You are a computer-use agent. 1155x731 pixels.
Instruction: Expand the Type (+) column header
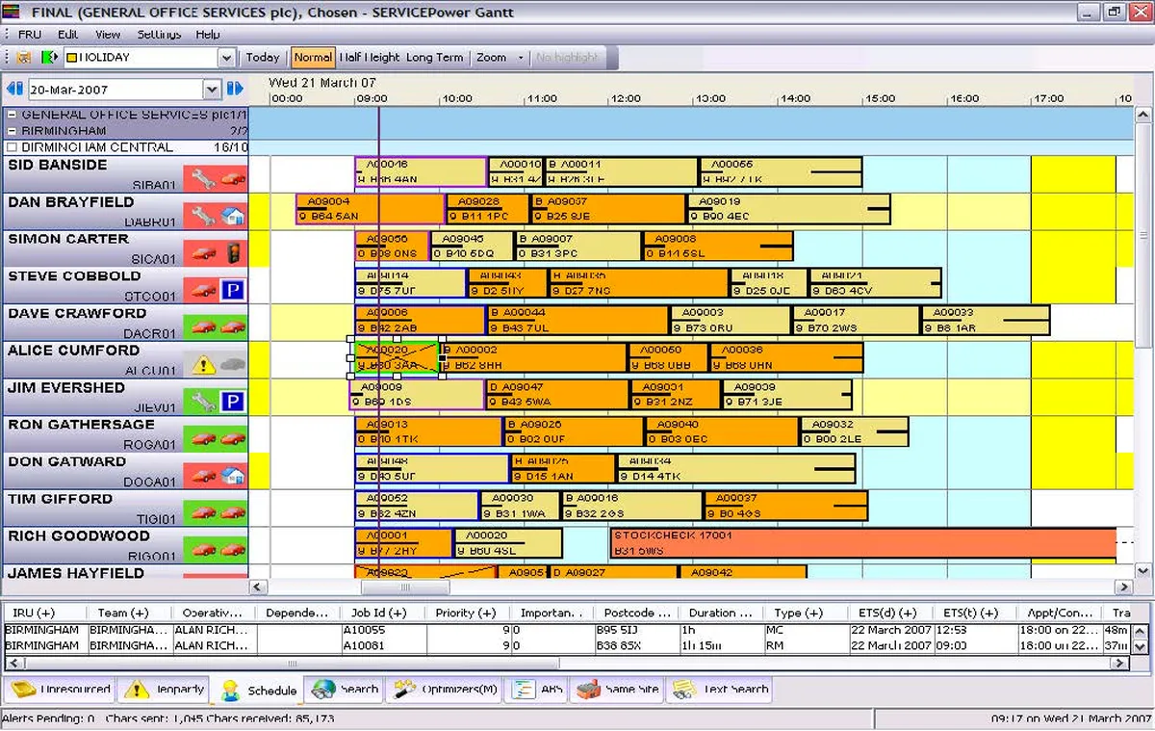click(x=806, y=613)
